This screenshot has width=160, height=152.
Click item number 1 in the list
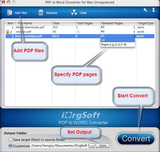(x=13, y=27)
